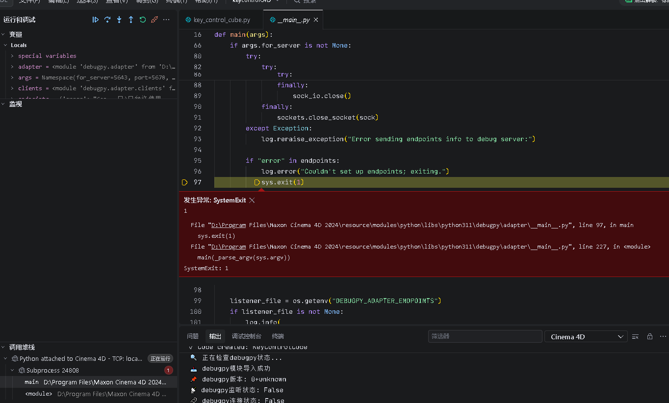Screen dimensions: 669x403
Task: Open the 问题 panel tab
Action: coord(193,336)
